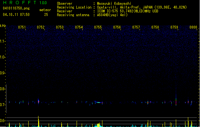This screenshot has height=127, width=200.
Task: Click the 0757 time marker
Action: tap(136, 27)
